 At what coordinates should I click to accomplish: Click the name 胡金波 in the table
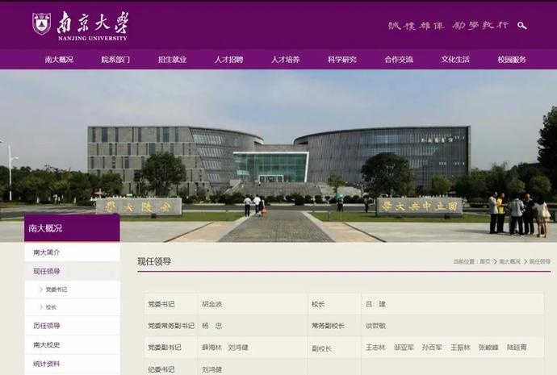(x=211, y=304)
